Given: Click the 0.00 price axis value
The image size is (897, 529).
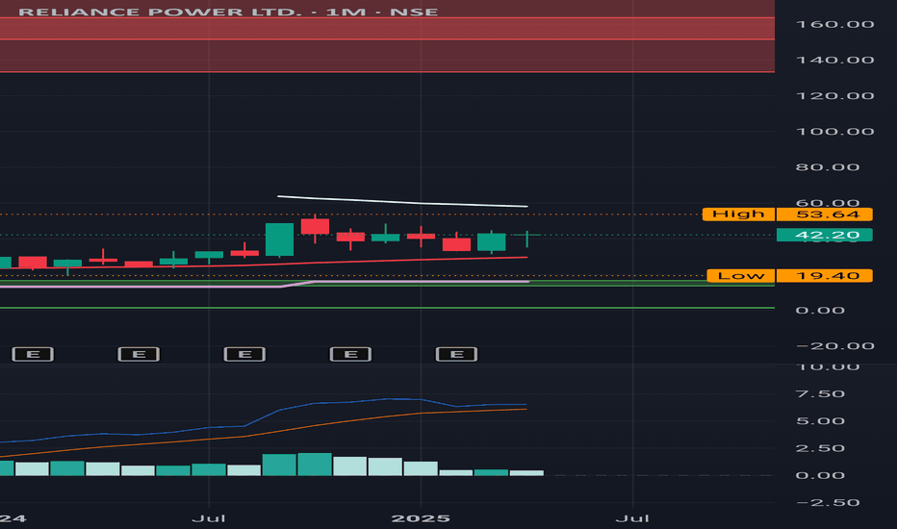Looking at the screenshot, I should tap(820, 310).
